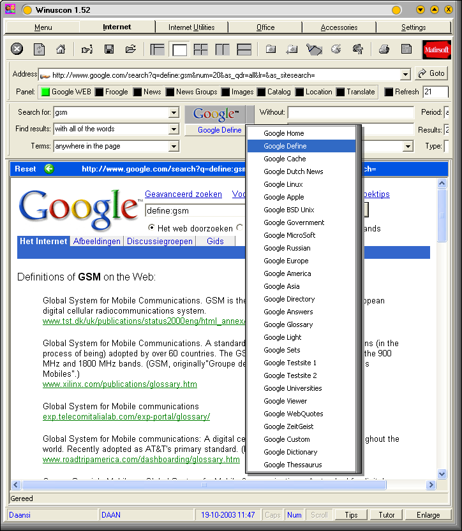The width and height of the screenshot is (462, 531).
Task: Select the three-pane frame layout icon
Action: [x=157, y=50]
